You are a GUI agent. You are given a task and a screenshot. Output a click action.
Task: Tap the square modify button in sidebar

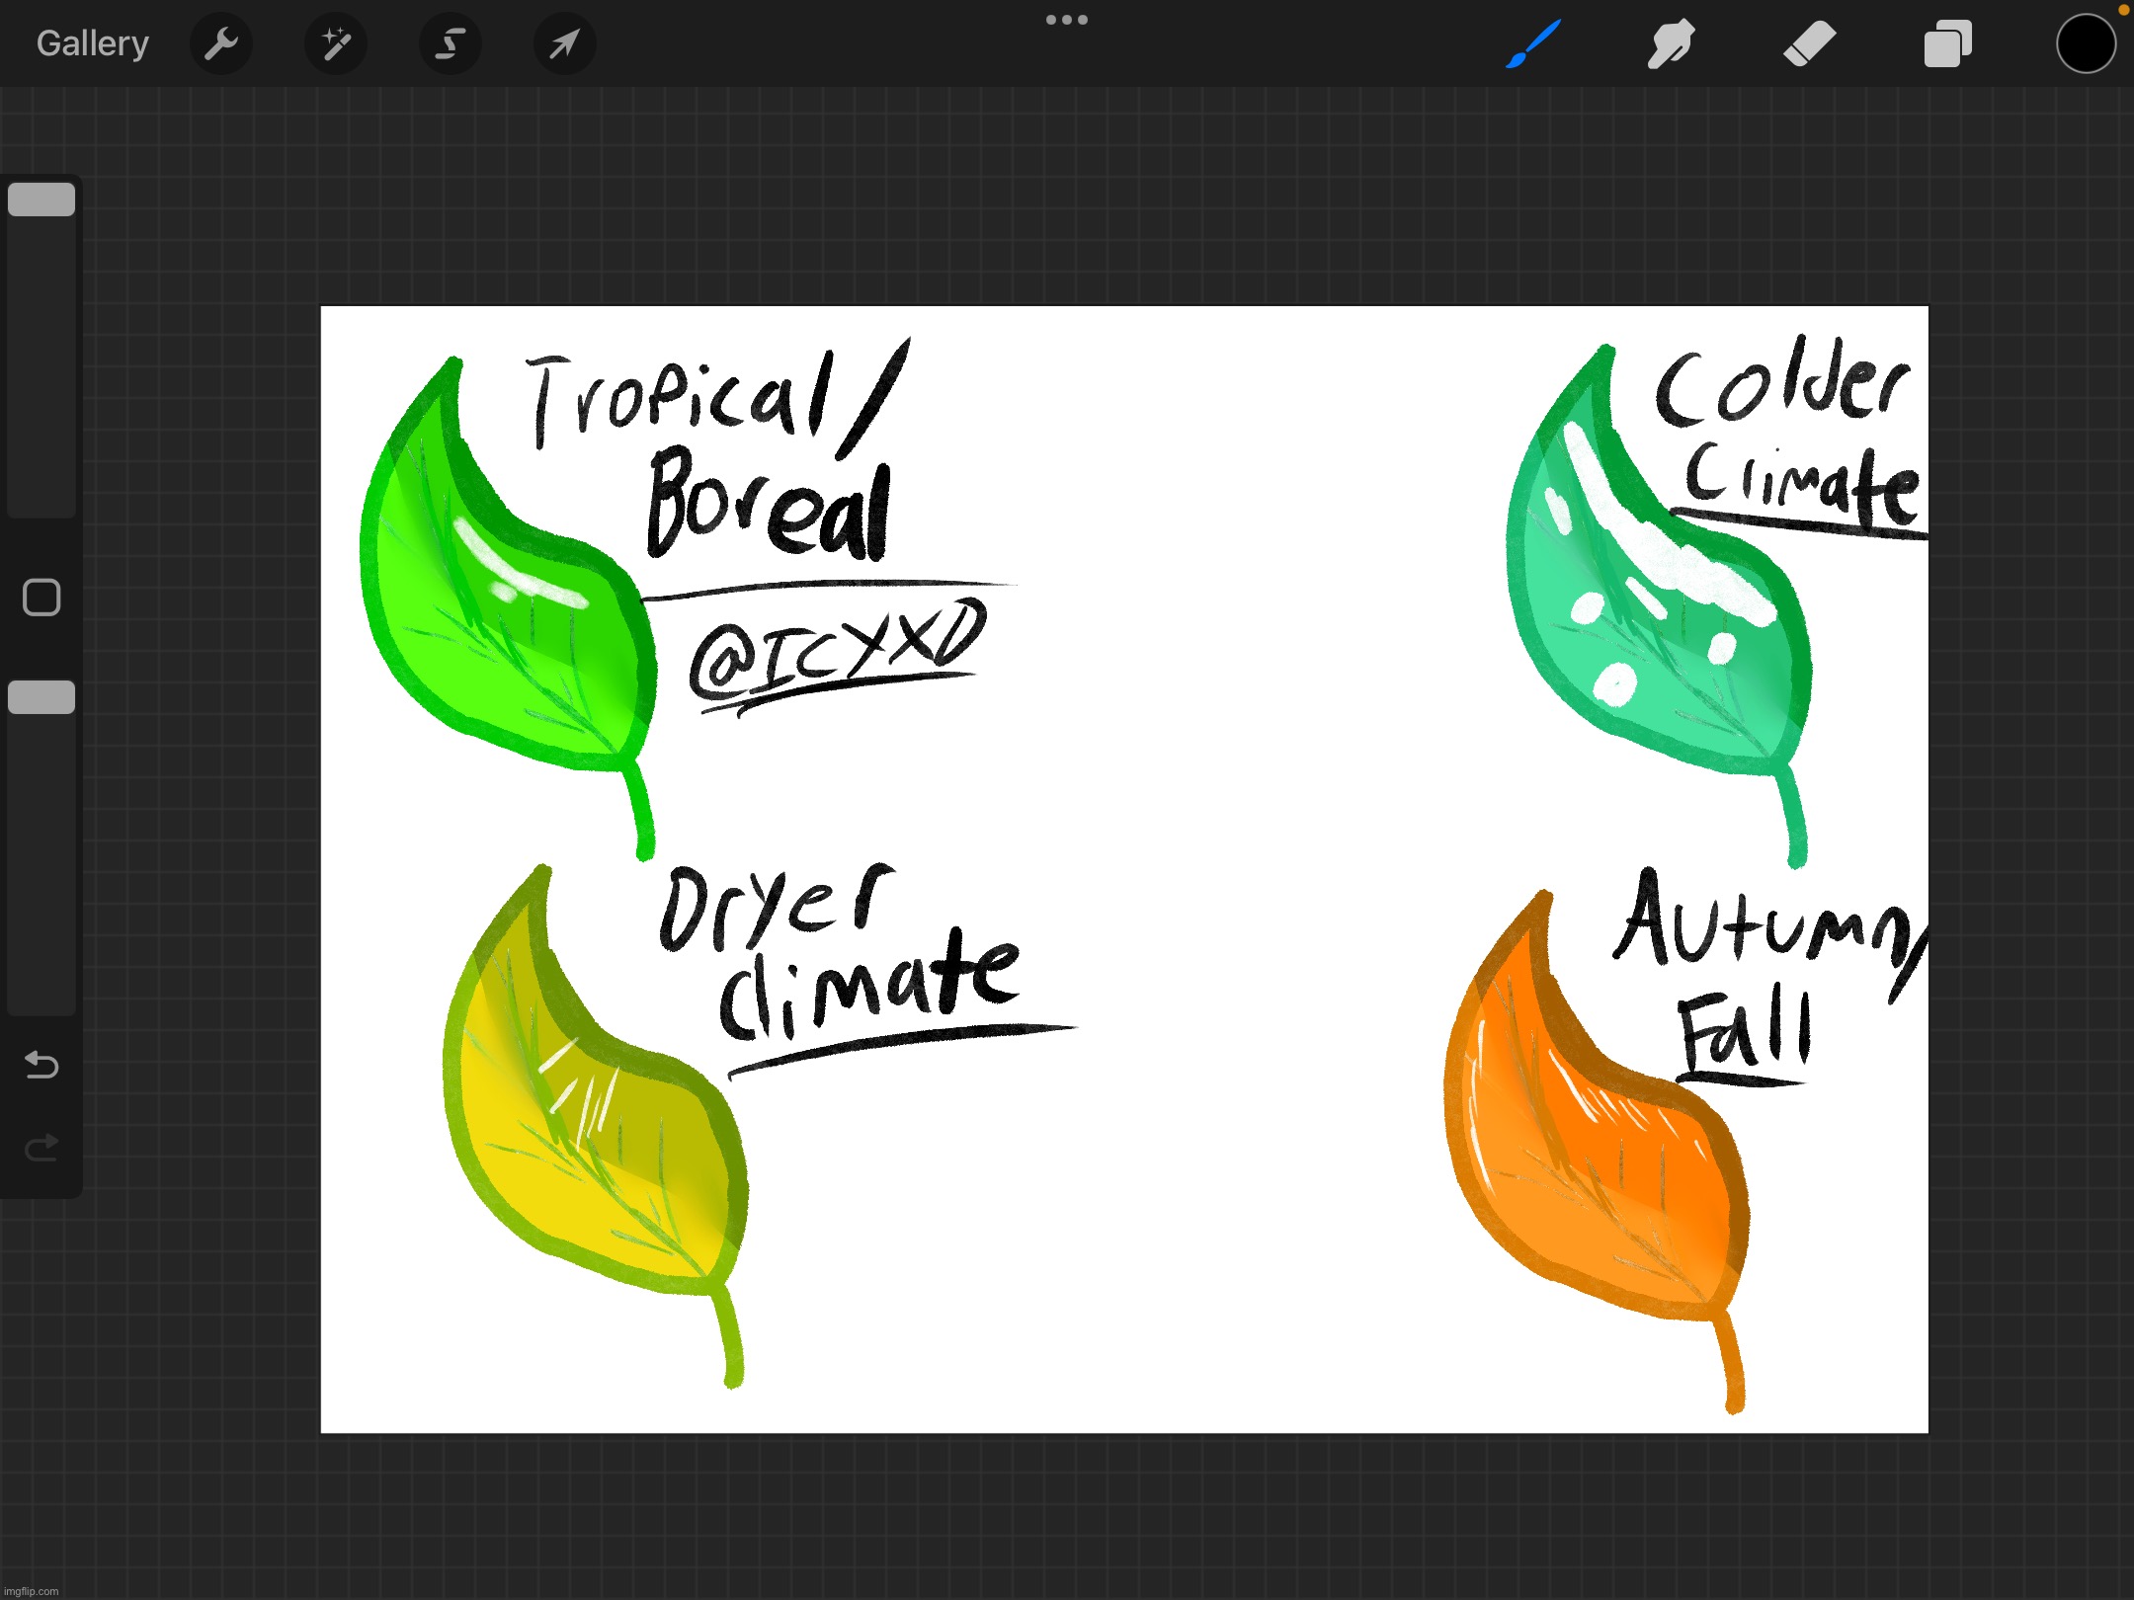[41, 598]
